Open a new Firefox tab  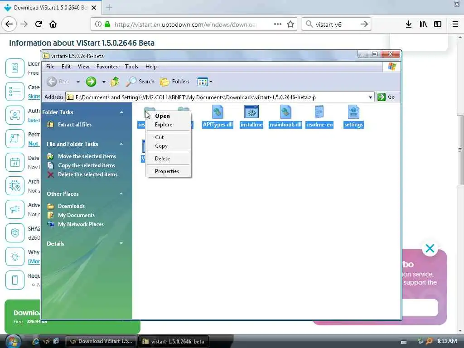point(109,7)
